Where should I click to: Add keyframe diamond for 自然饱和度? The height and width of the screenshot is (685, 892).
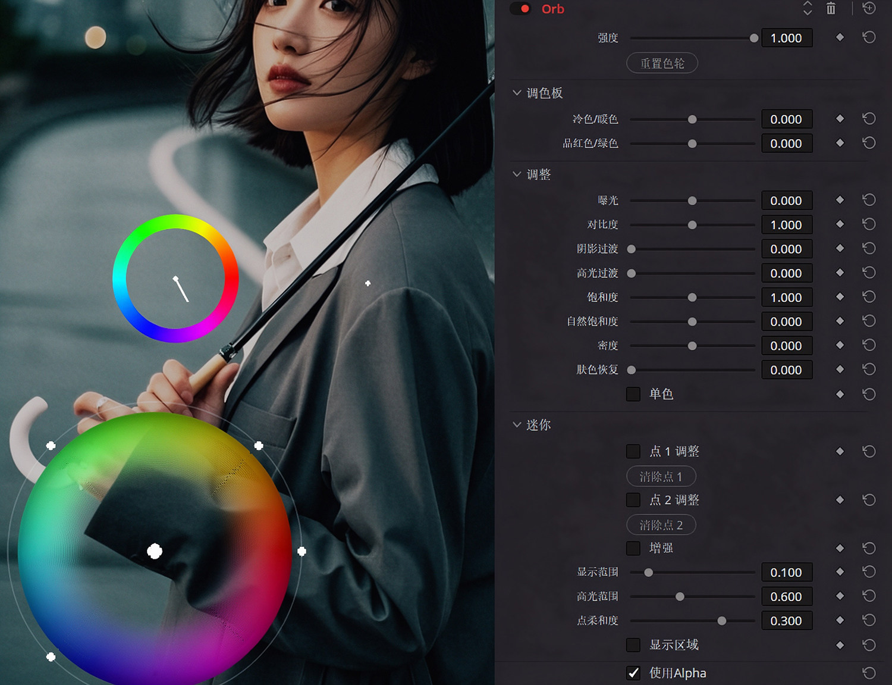coord(840,321)
